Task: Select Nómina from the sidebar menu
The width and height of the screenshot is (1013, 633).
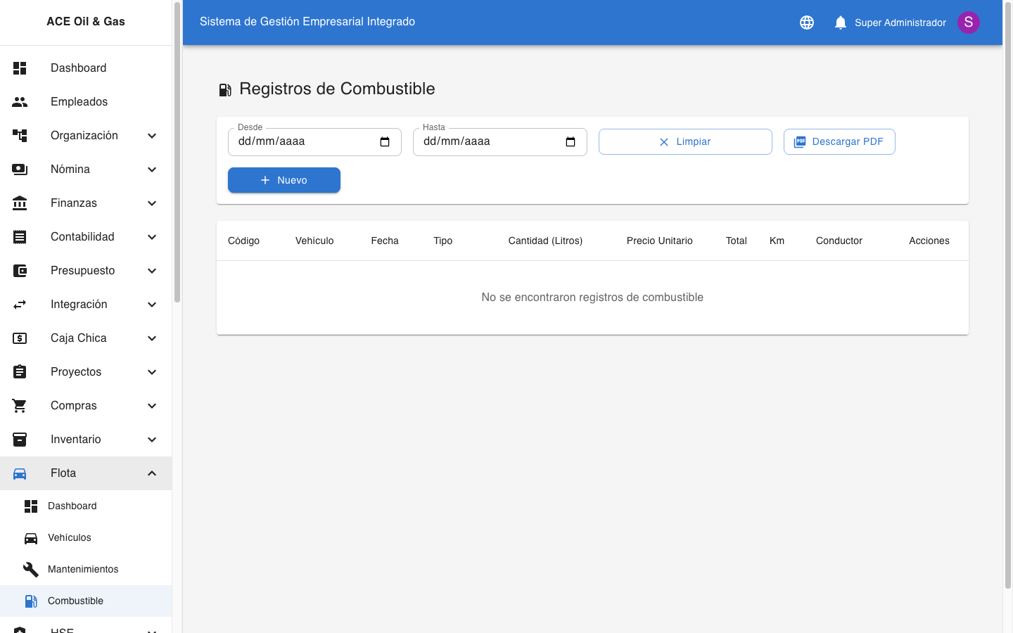Action: (70, 169)
